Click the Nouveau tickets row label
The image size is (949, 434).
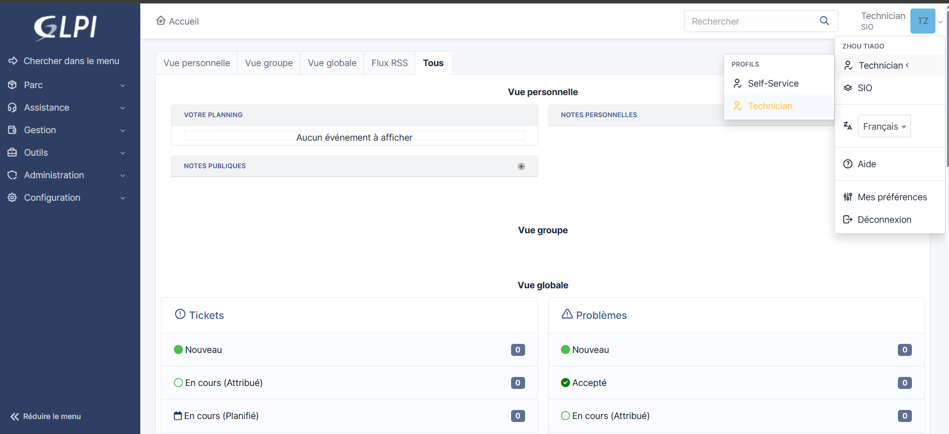coord(203,350)
